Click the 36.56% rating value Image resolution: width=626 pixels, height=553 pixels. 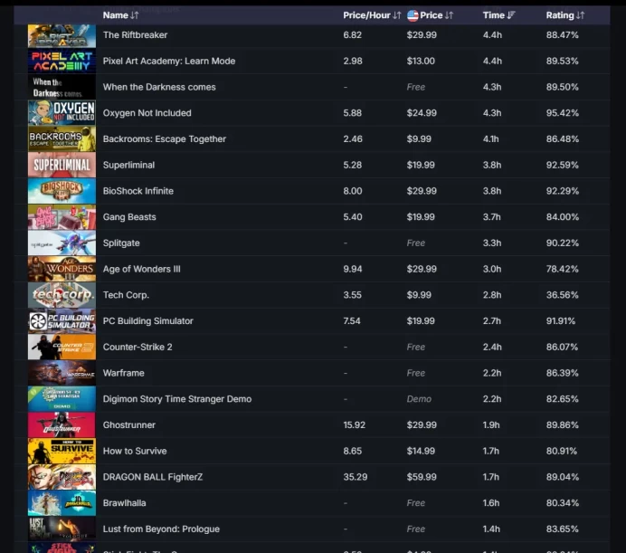[562, 295]
